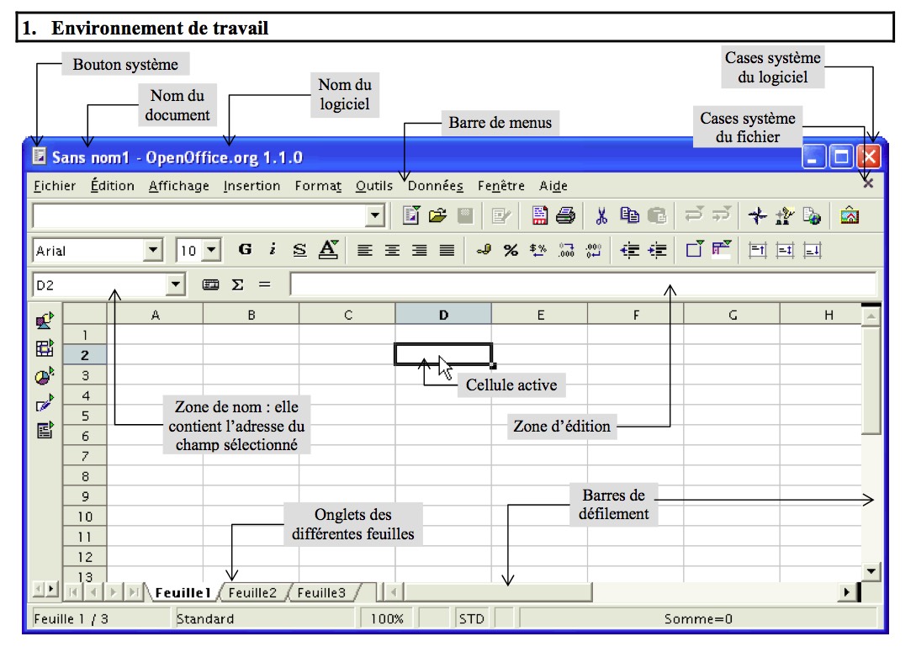916x647 pixels.
Task: Toggle italic formatting
Action: 273,250
